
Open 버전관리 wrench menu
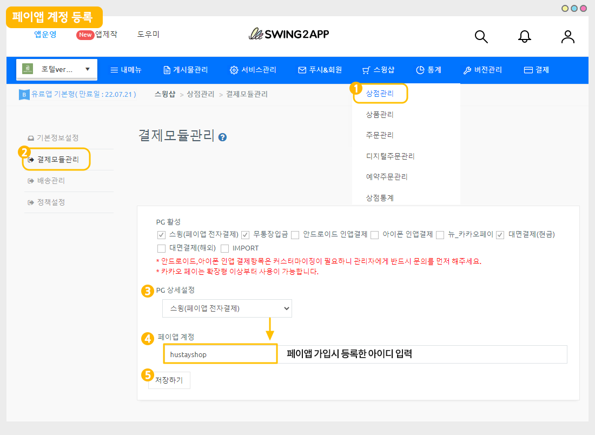tap(482, 70)
